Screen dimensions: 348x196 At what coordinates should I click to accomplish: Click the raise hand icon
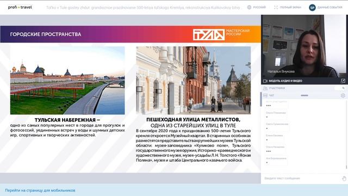(344, 179)
